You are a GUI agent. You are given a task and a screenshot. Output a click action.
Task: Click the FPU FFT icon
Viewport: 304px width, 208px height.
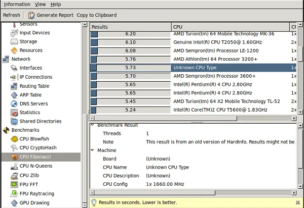14,184
